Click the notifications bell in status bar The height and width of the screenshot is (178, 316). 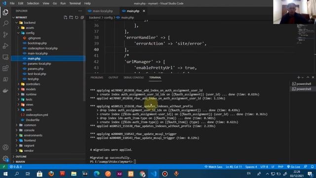pos(312,167)
